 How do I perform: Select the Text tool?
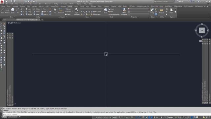tap(55, 11)
